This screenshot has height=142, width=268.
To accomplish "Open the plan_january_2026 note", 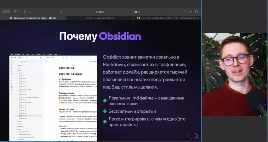I will (25, 134).
